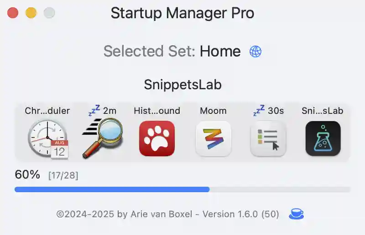Click the Moom label above its icon

point(213,111)
